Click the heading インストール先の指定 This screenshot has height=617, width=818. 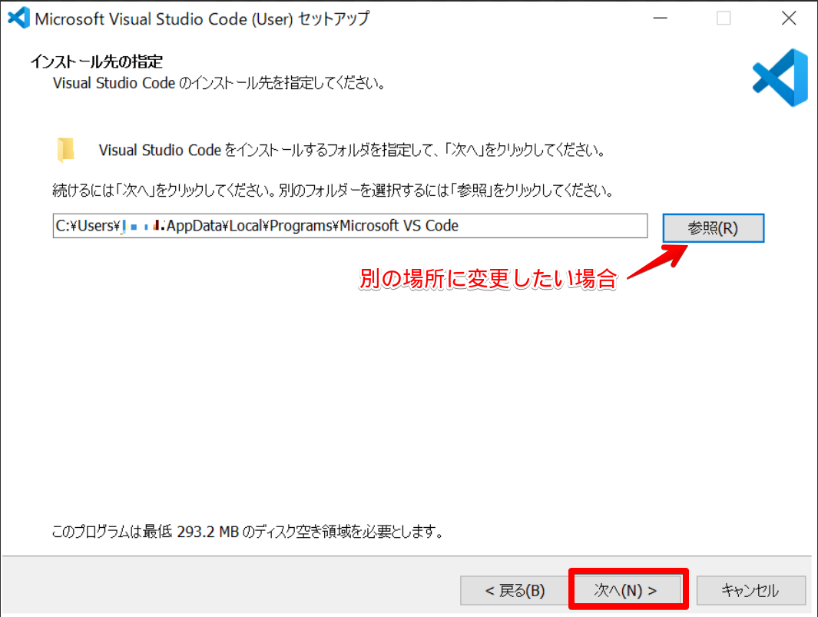[97, 61]
